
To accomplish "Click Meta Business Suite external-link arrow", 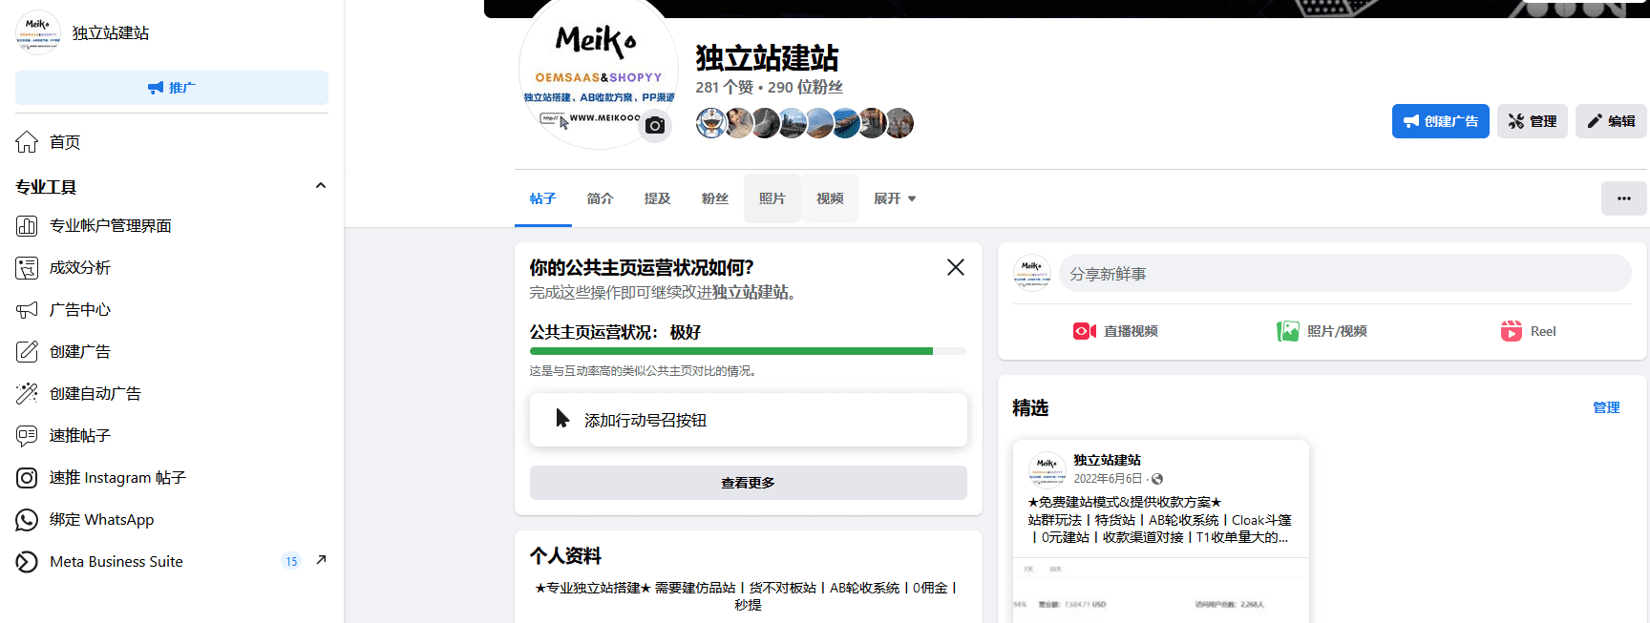I will pyautogui.click(x=321, y=560).
